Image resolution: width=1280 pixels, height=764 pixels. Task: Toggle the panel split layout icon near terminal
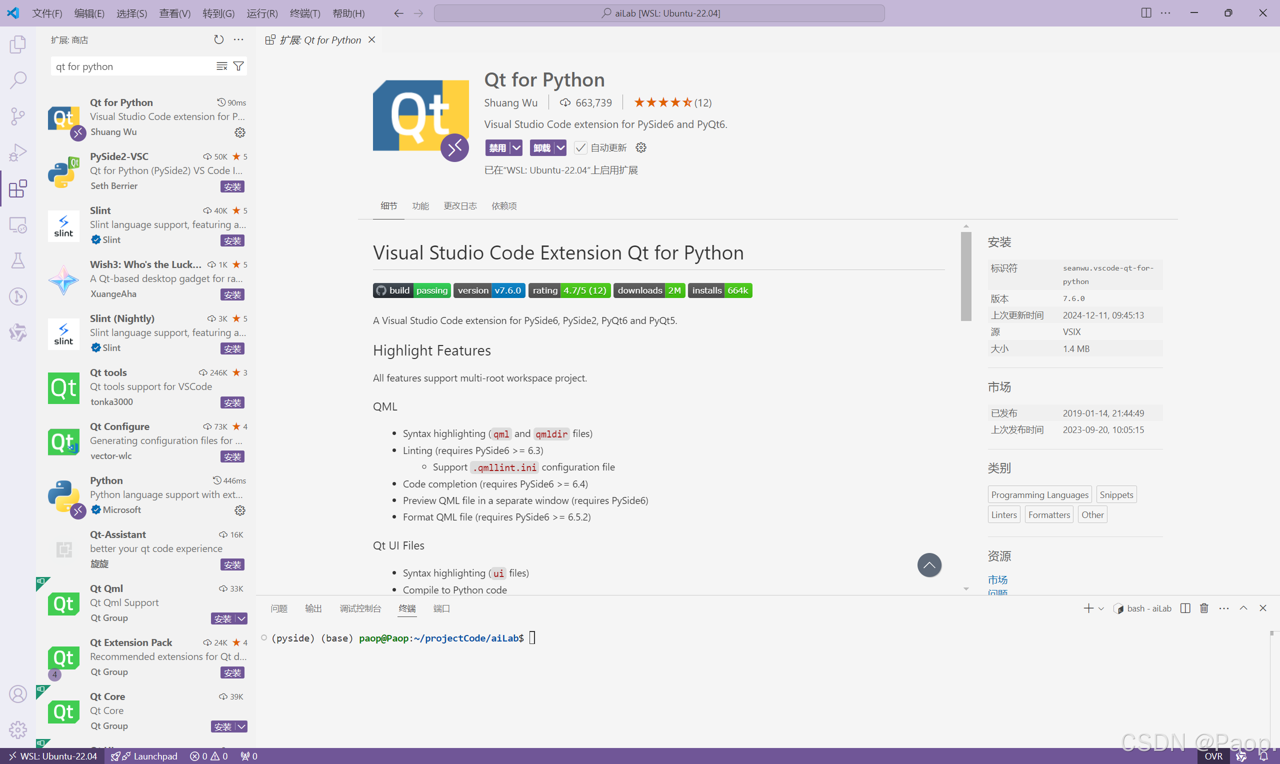coord(1184,608)
